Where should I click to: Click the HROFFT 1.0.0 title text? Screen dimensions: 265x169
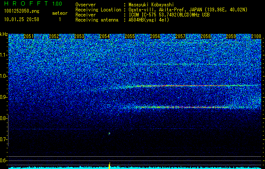pos(33,3)
